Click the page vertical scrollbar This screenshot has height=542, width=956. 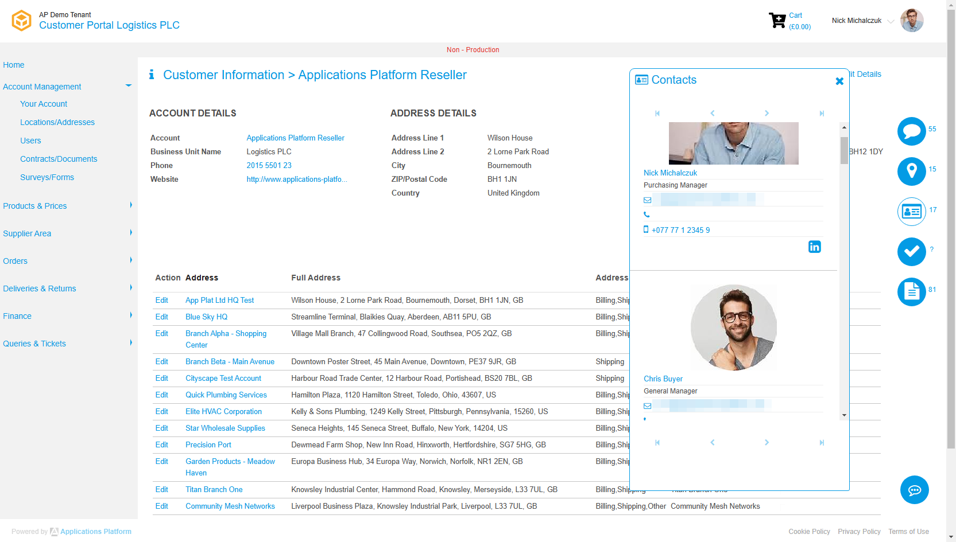[951, 229]
